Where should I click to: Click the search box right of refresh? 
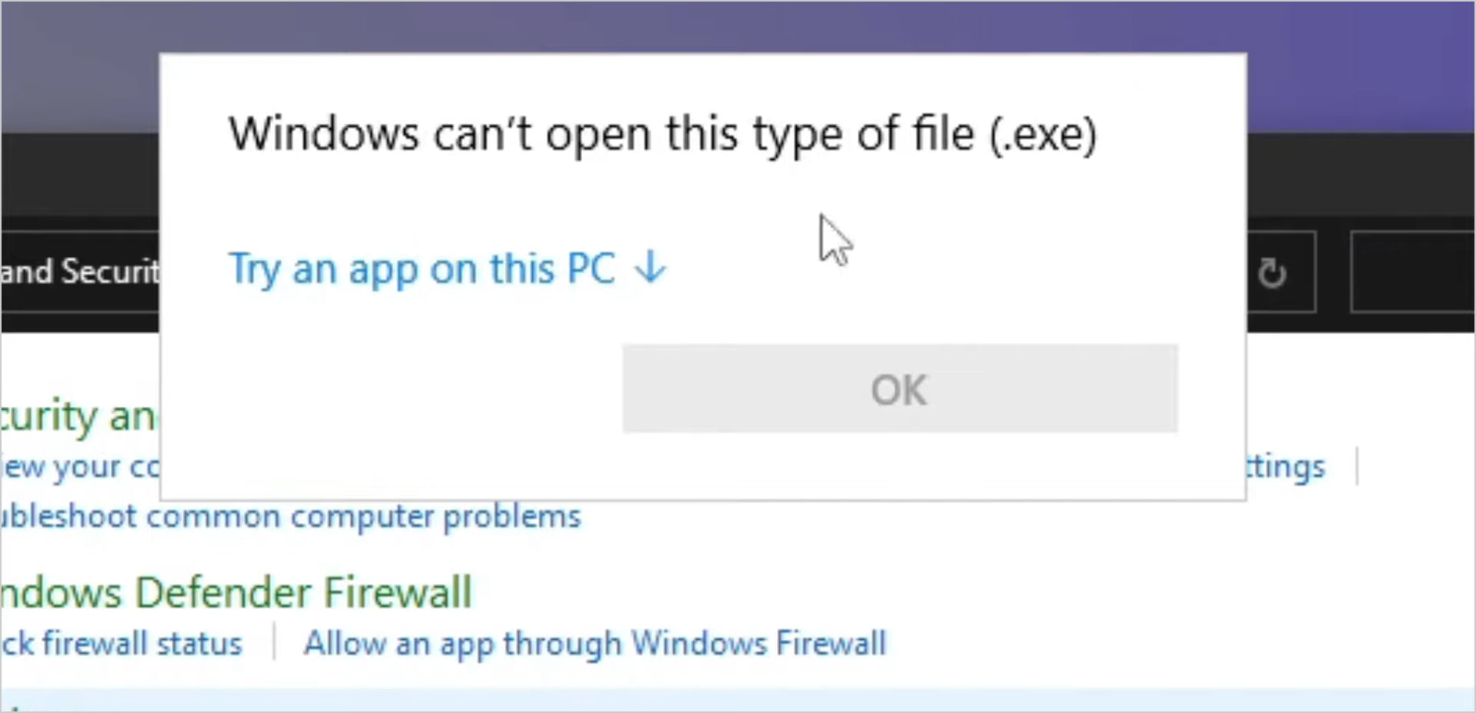point(1413,272)
